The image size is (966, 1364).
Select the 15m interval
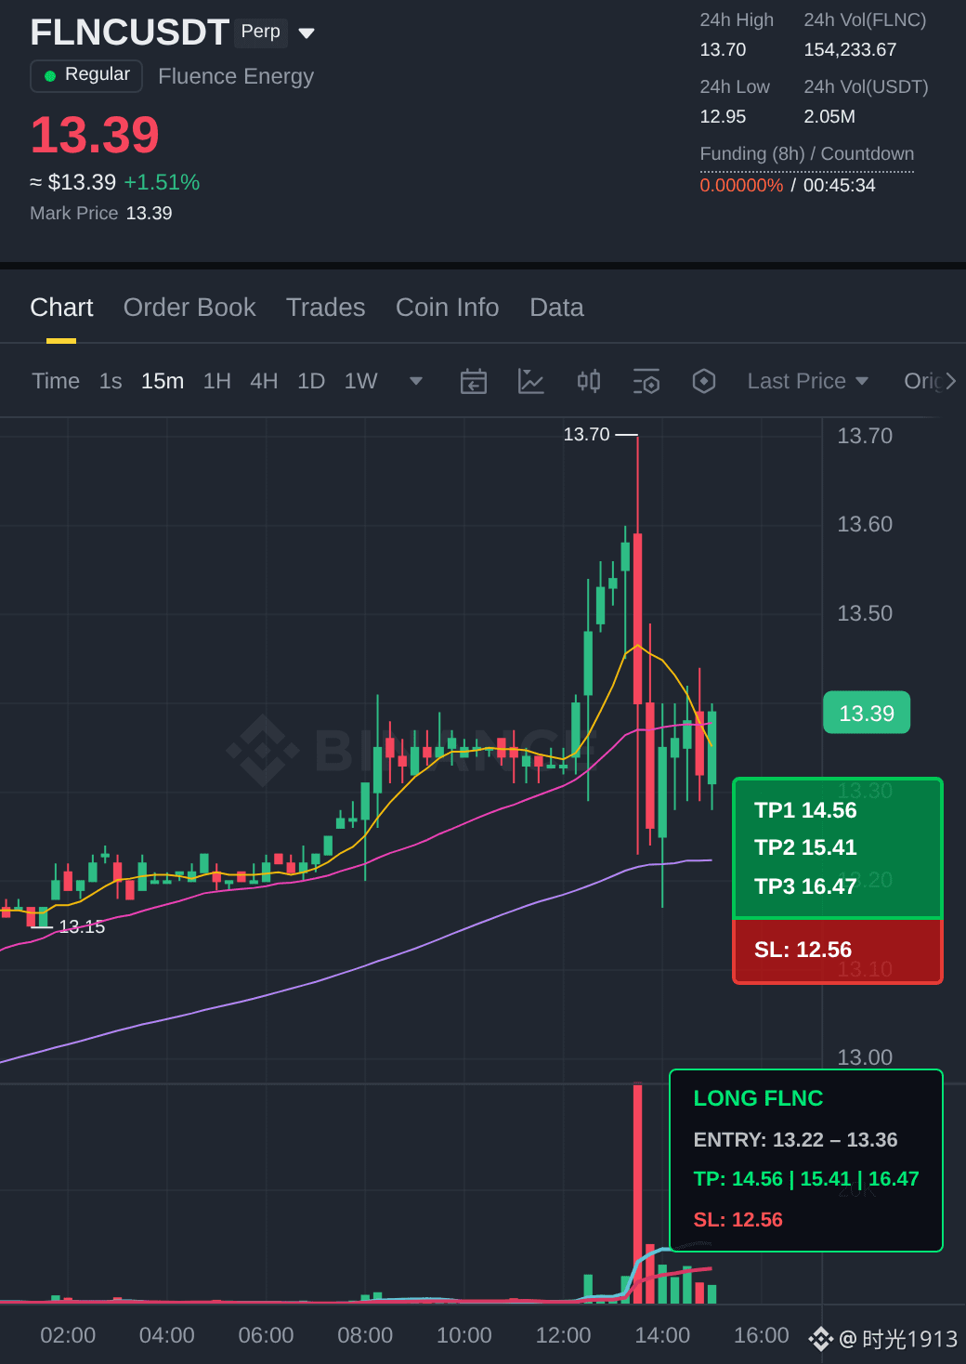point(163,381)
